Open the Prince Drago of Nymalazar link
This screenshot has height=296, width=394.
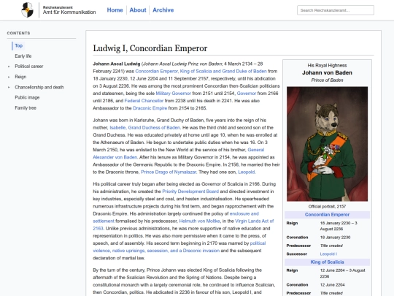tap(169, 172)
